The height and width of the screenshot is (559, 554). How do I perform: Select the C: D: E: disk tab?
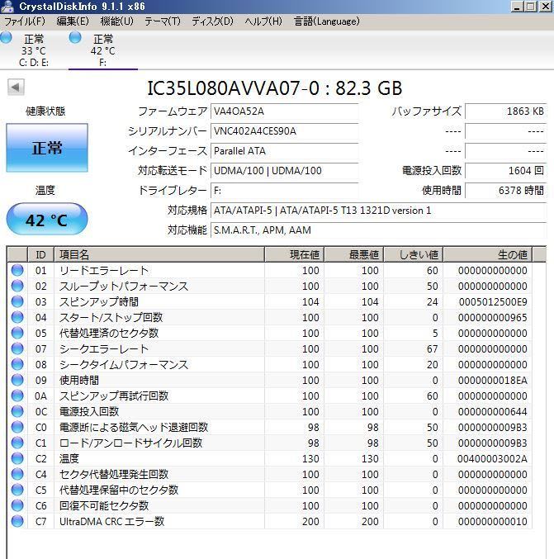(x=34, y=50)
